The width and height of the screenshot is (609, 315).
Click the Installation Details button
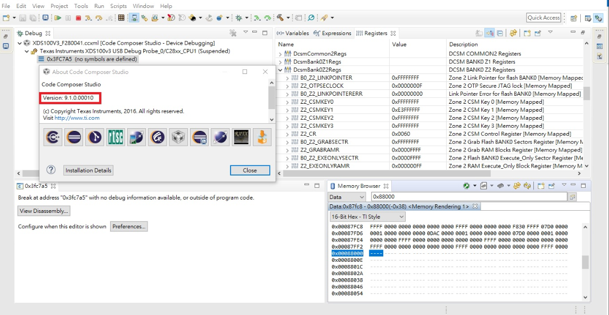(88, 170)
